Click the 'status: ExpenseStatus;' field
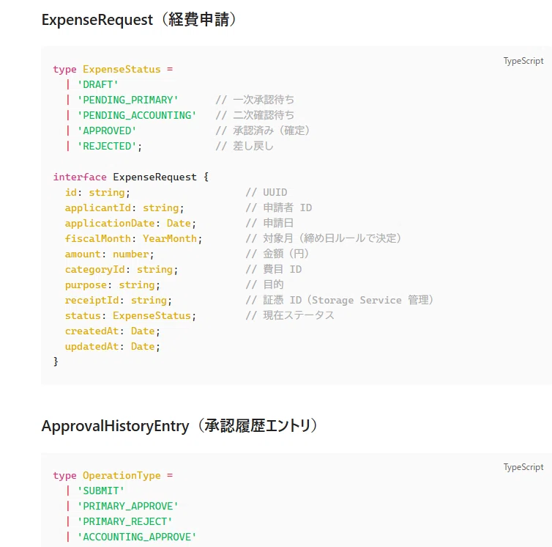 (130, 315)
